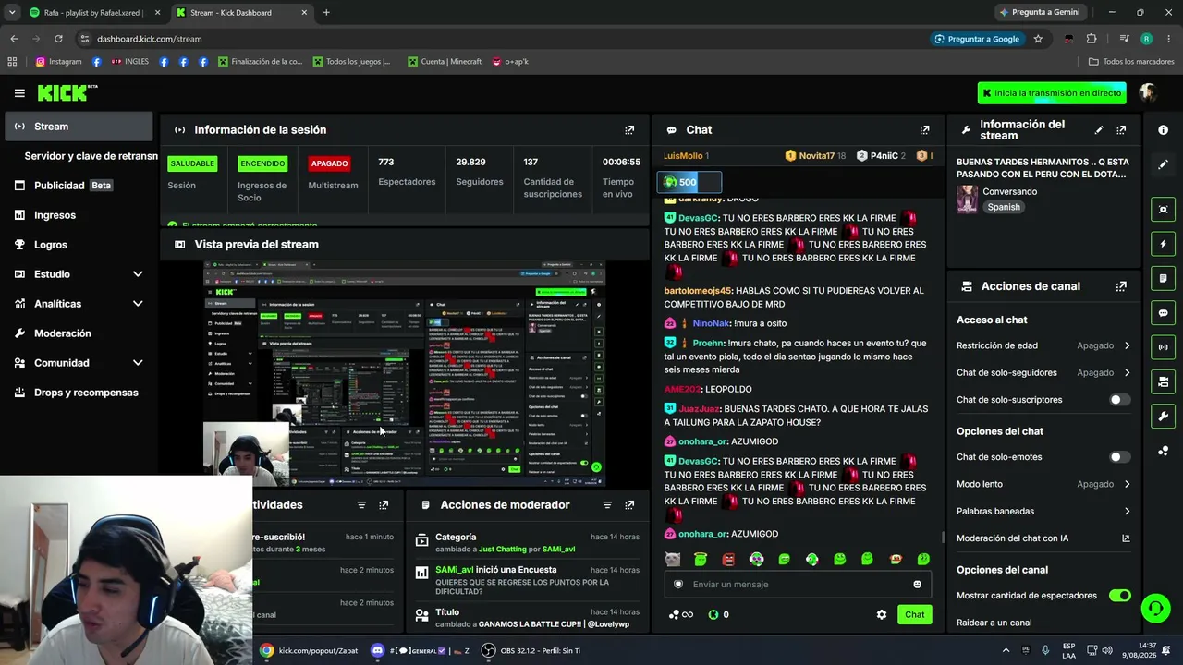Insert the angry red face emote
Viewport: 1183px width, 665px height.
tap(728, 559)
